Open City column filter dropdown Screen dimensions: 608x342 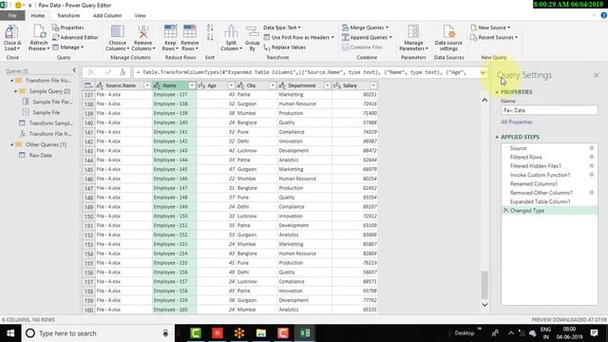[x=273, y=85]
